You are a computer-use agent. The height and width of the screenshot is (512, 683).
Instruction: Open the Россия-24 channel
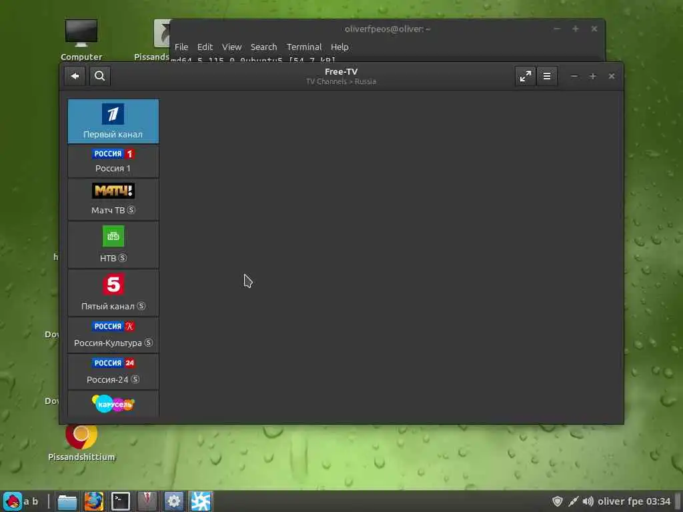113,371
